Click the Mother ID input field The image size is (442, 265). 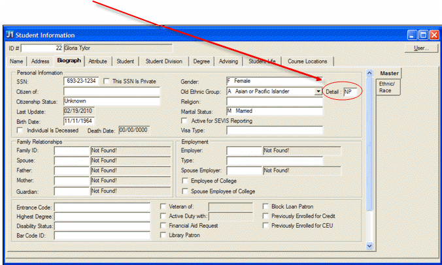click(x=72, y=181)
